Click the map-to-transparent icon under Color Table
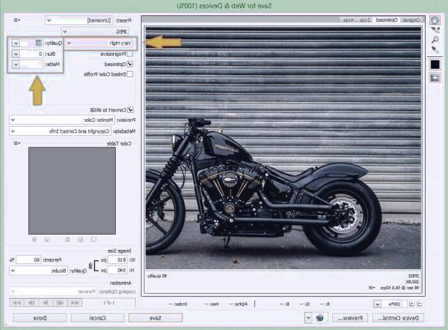This screenshot has width=448, height=330. tap(93, 240)
